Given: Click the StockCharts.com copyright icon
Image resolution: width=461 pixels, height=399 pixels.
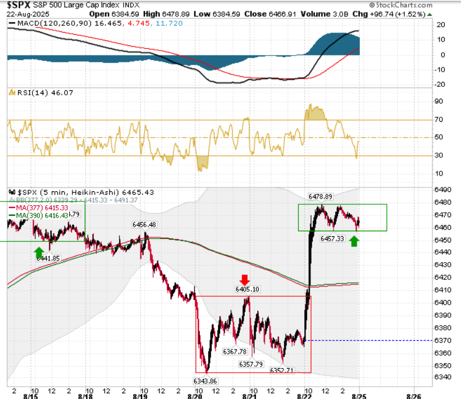Looking at the screenshot, I should [372, 5].
